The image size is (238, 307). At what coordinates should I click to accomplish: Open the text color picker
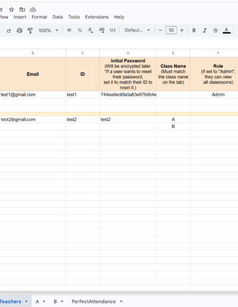click(226, 30)
